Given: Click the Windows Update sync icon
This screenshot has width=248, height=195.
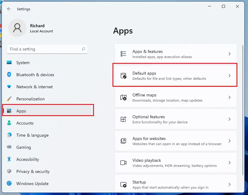Looking at the screenshot, I should [9, 184].
